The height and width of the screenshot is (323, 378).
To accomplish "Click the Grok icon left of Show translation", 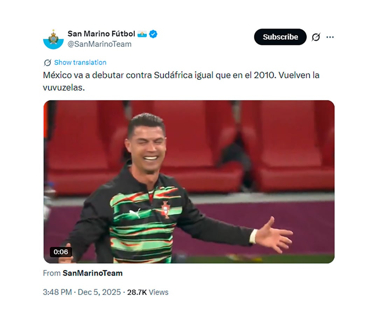I will 48,63.
